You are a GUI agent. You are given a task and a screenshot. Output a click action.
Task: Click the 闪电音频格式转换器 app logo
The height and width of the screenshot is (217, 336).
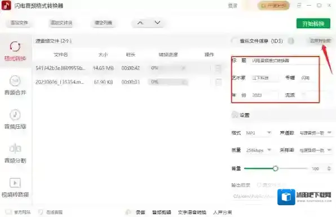point(6,6)
